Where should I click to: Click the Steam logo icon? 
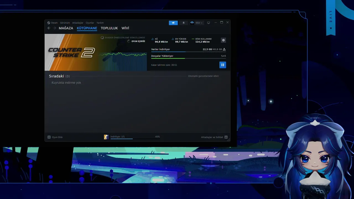(49, 23)
